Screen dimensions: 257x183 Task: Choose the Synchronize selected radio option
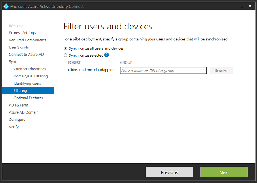point(66,56)
